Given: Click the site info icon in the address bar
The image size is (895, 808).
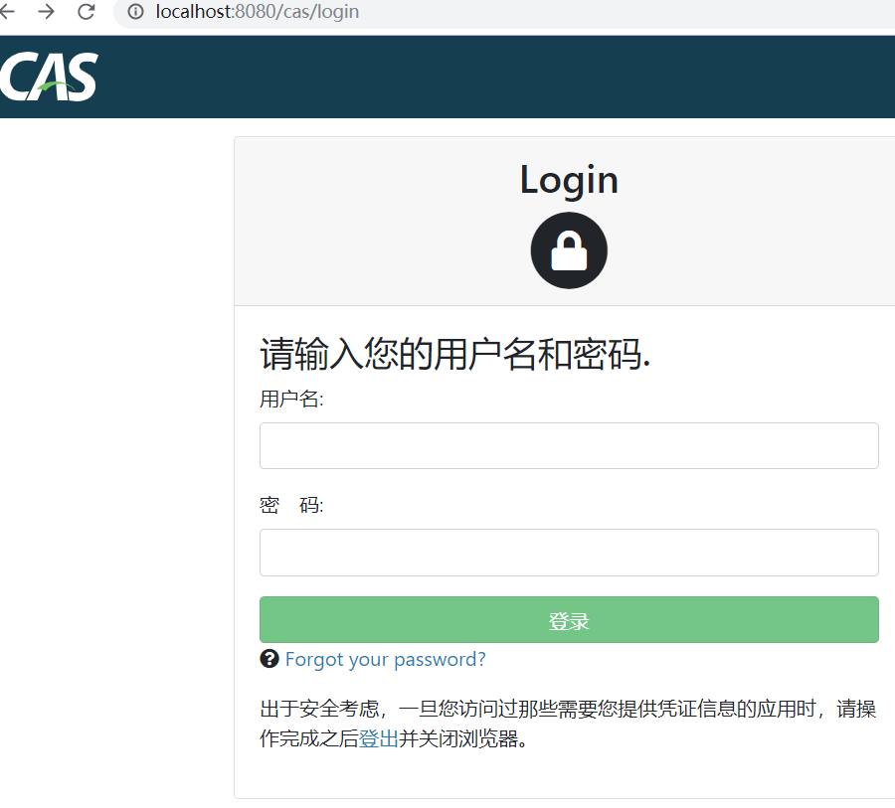Looking at the screenshot, I should click(x=134, y=14).
